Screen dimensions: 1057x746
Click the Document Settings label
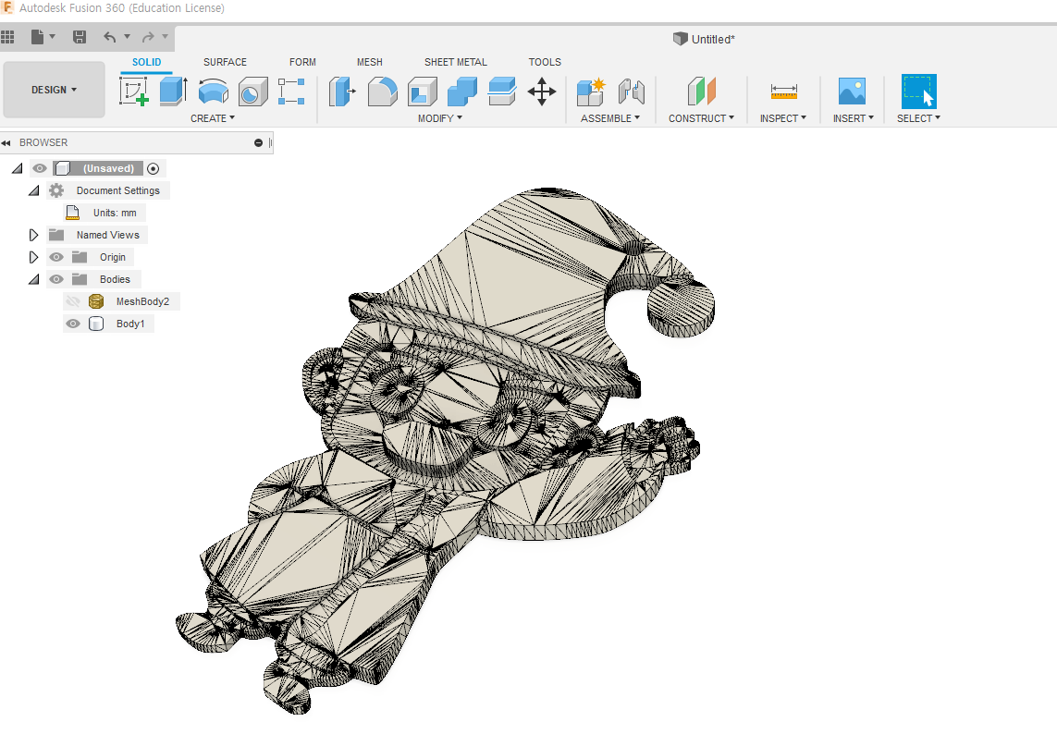118,190
